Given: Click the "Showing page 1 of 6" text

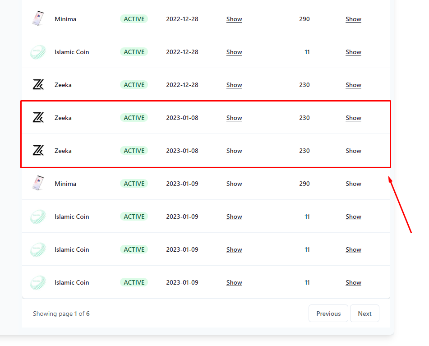Looking at the screenshot, I should tap(61, 314).
